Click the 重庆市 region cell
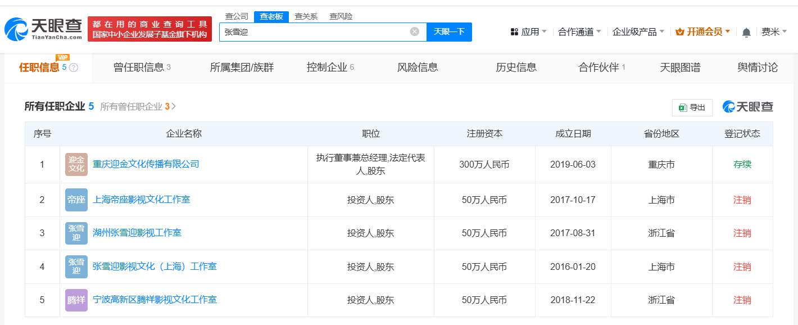Viewport: 798px width, 325px height. point(661,164)
